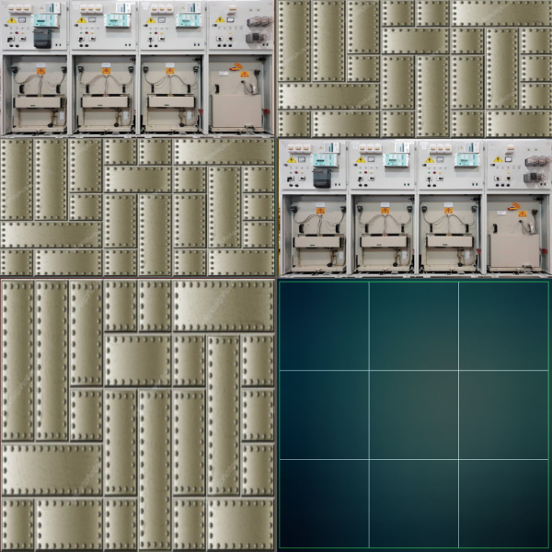Click yellow warning triangle on fourth cabinet, top-left photo

point(220,20)
